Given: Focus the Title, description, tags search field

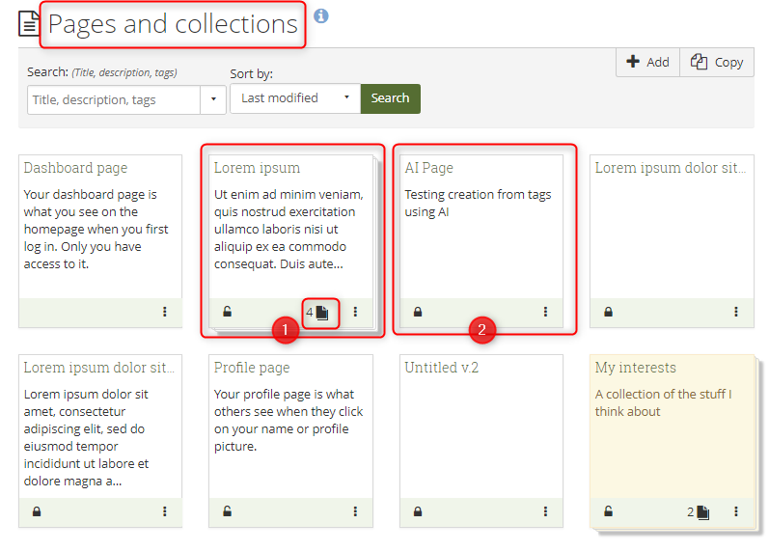Looking at the screenshot, I should 114,99.
